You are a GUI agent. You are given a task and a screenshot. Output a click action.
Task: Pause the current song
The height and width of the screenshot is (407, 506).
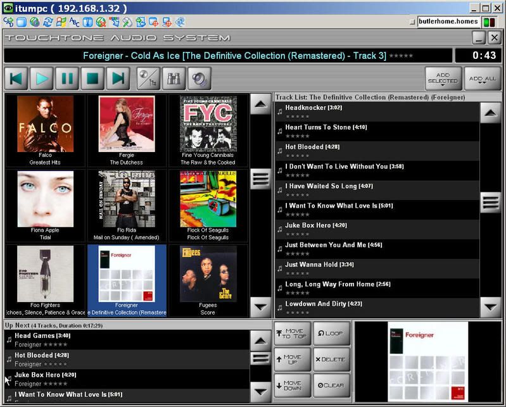[67, 78]
